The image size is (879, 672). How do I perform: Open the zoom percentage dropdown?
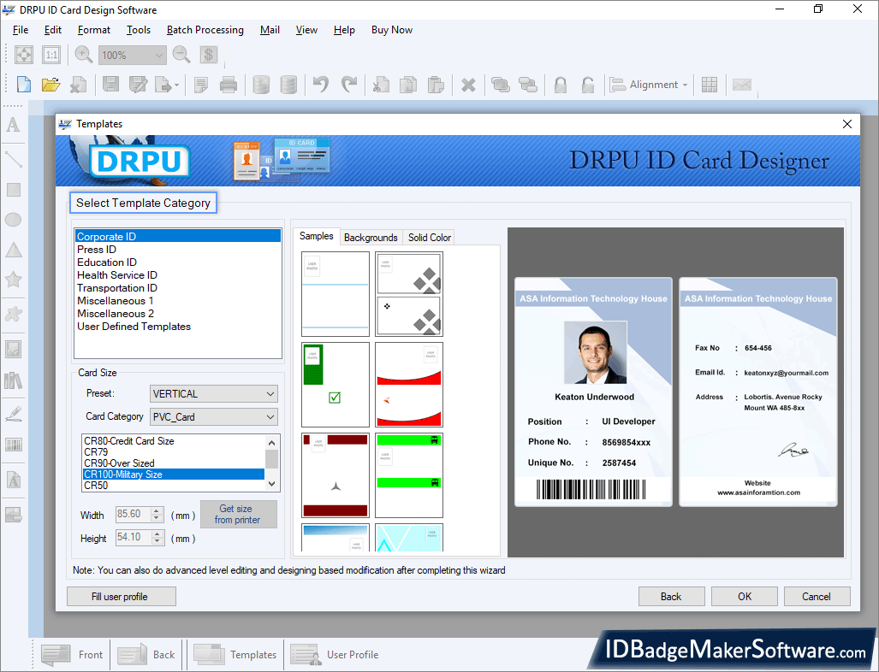point(158,56)
